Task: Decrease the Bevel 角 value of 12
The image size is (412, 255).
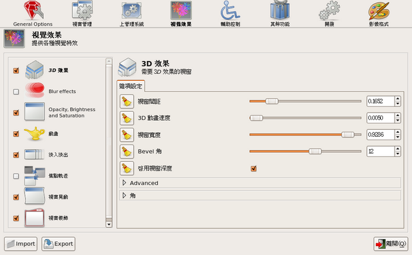Action: tap(398, 154)
